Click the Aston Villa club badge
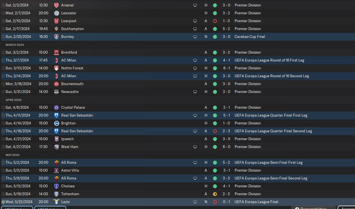Image resolution: width=355 pixels, height=209 pixels. coord(56,170)
